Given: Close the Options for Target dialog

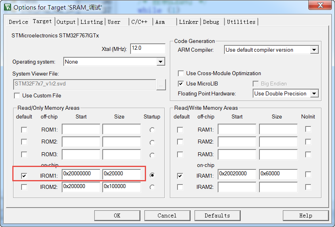Looking at the screenshot, I should (x=320, y=5).
